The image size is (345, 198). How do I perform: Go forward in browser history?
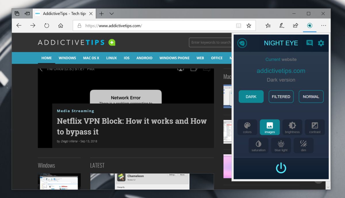pyautogui.click(x=33, y=26)
